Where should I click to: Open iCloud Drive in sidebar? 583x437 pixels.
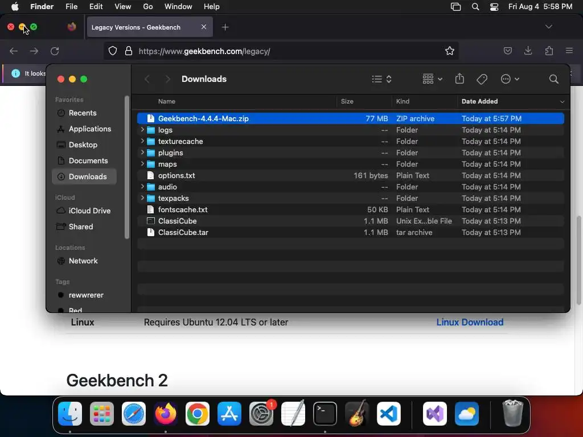pos(84,211)
